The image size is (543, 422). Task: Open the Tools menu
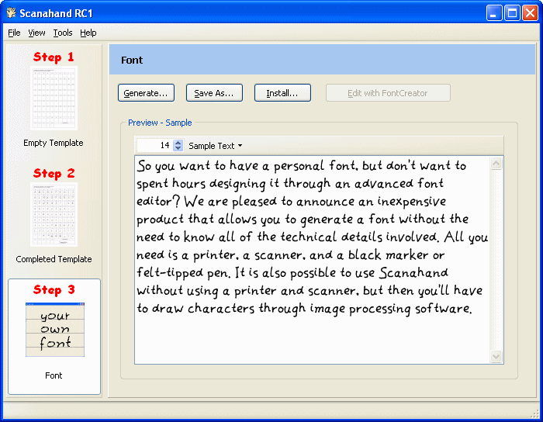click(x=63, y=33)
